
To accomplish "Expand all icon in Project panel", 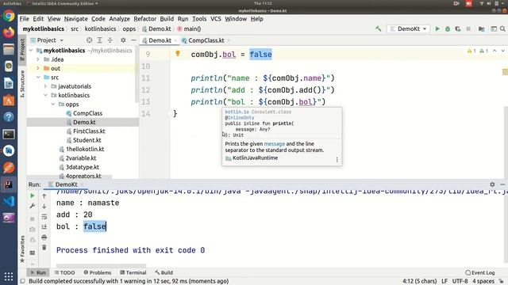I will click(x=100, y=40).
